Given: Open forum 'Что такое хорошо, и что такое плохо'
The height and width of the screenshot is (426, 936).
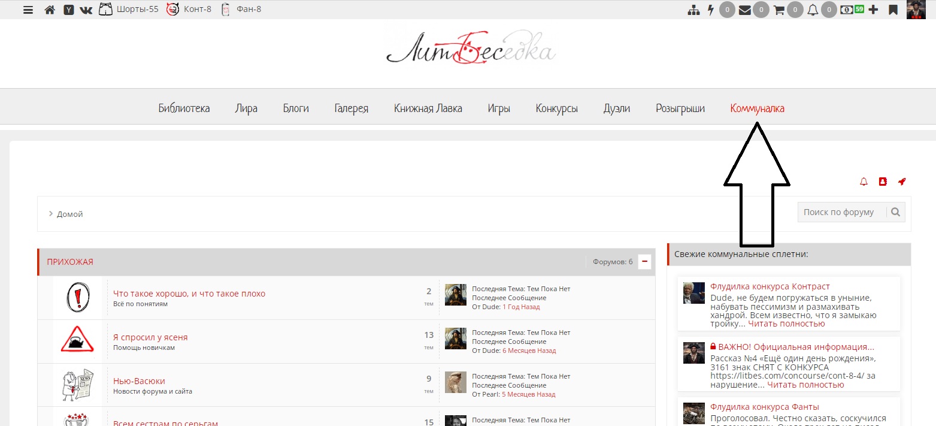Looking at the screenshot, I should click(189, 294).
